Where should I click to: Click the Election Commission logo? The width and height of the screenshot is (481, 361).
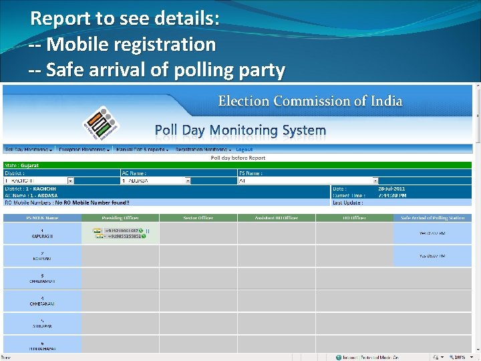point(102,124)
